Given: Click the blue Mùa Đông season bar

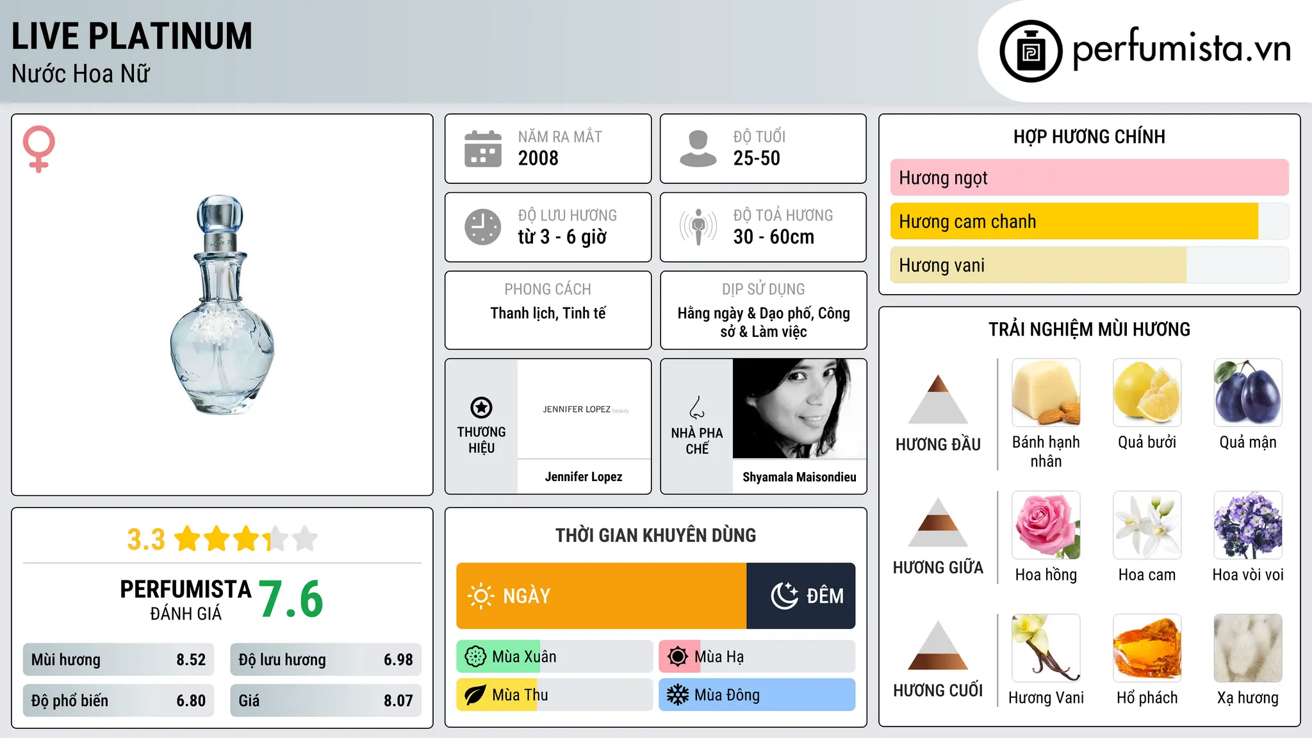Looking at the screenshot, I should (x=757, y=695).
